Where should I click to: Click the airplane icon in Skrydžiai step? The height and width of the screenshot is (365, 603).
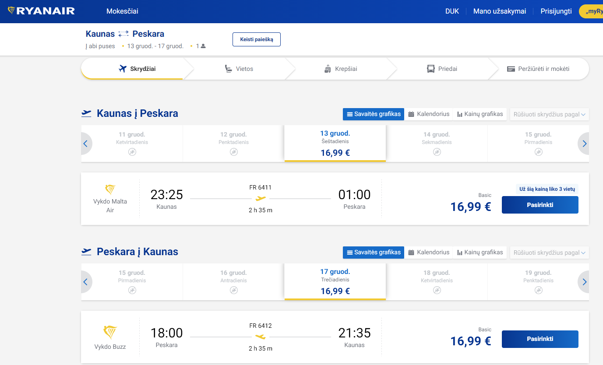[x=123, y=69]
